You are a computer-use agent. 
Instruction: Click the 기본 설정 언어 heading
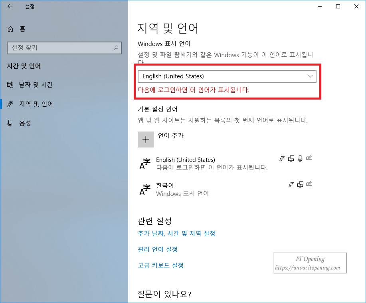[x=158, y=109]
